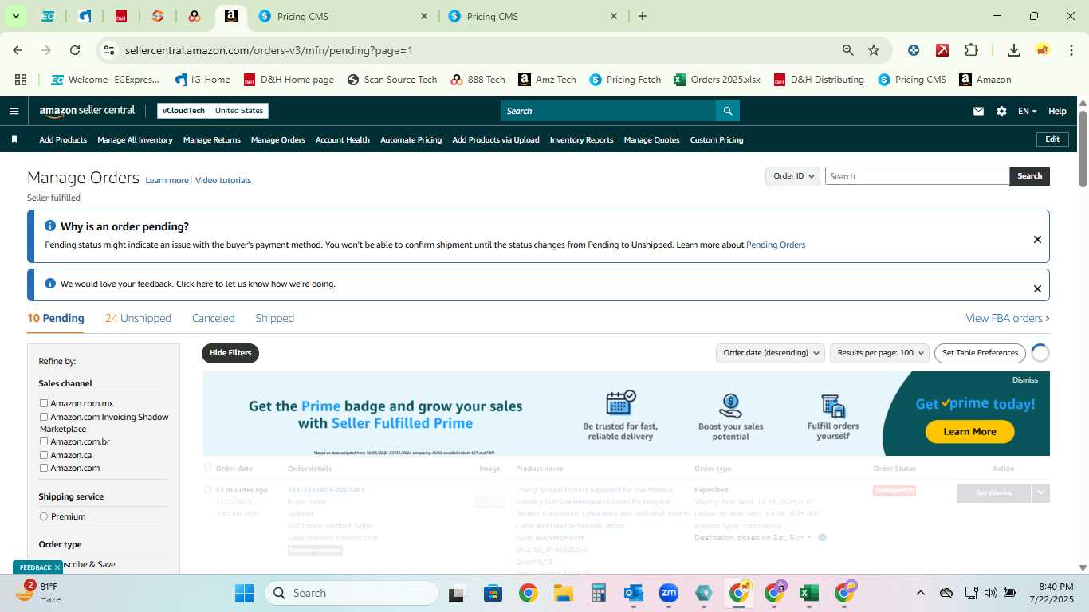Open File Explorer from the taskbar

[x=564, y=593]
